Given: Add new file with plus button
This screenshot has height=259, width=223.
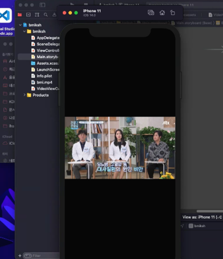Looking at the screenshot, I should (x=20, y=256).
